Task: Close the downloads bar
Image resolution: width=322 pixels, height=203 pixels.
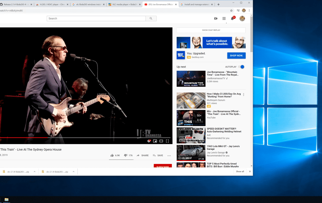Action: (x=250, y=171)
